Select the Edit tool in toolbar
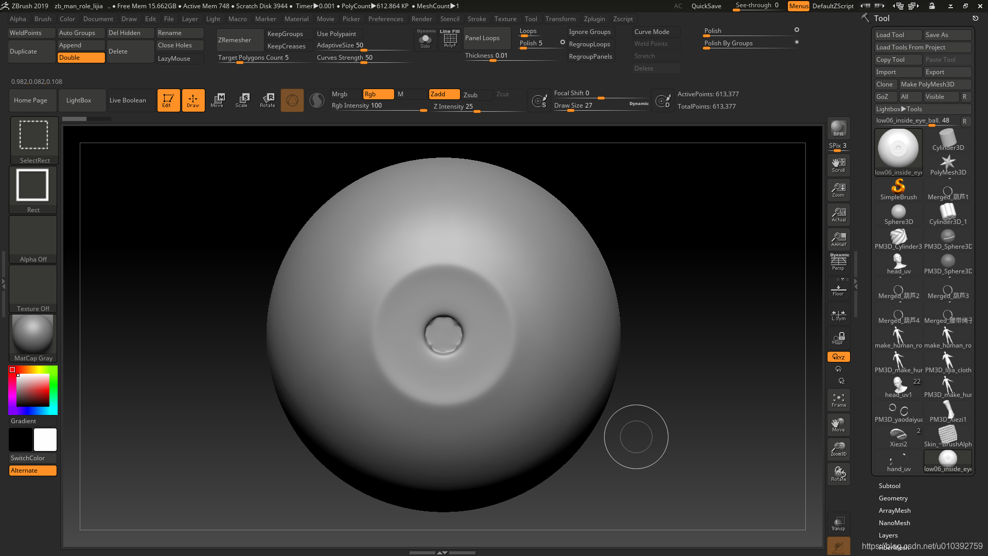This screenshot has height=556, width=988. (x=168, y=100)
